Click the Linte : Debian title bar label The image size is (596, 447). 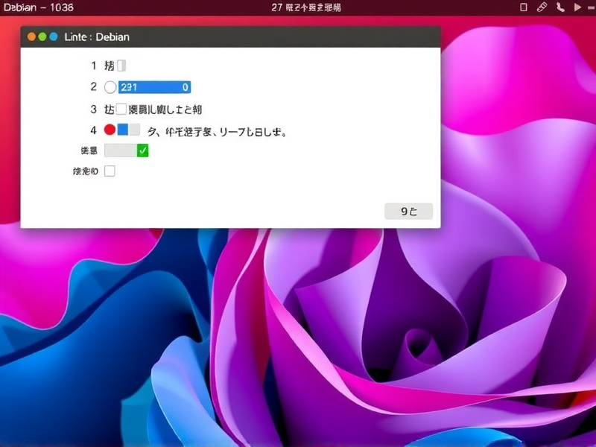tap(96, 36)
